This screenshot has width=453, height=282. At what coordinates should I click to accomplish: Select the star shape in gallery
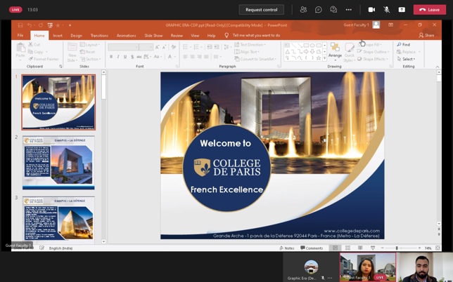tap(319, 58)
